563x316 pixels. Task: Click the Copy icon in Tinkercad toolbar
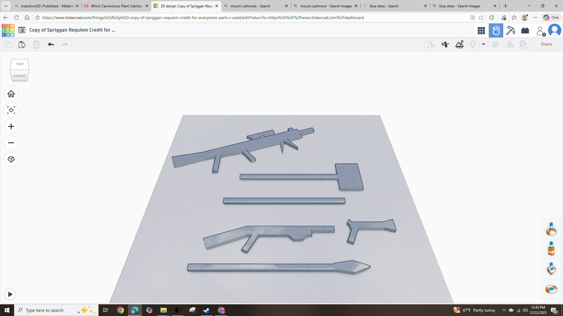click(8, 44)
